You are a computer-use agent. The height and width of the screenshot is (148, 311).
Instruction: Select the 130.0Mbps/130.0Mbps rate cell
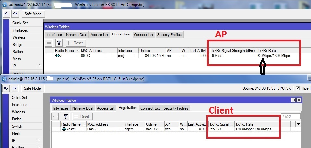pos(253,129)
